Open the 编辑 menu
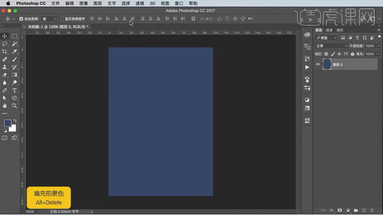The width and height of the screenshot is (383, 215). 69,4
